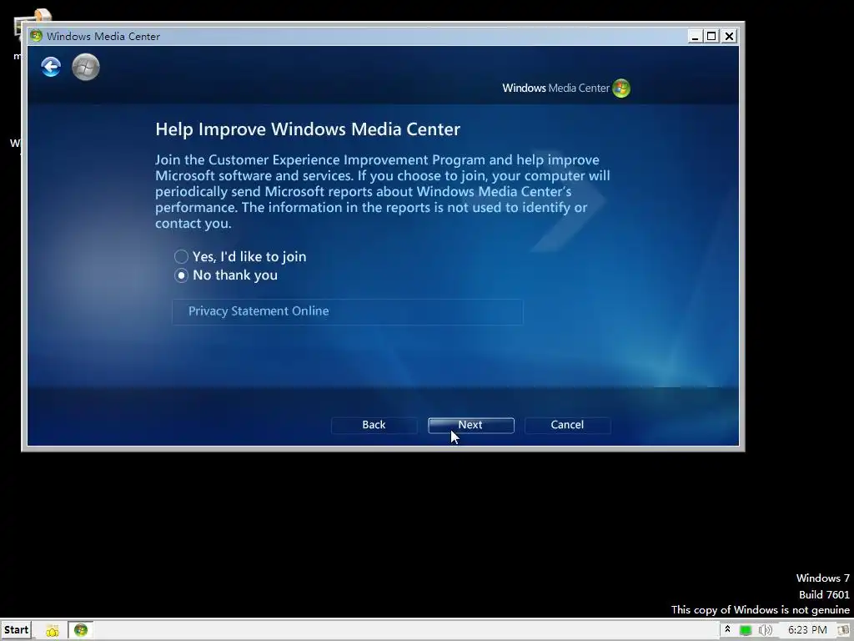Maximize the Windows Media Center window

coord(711,36)
